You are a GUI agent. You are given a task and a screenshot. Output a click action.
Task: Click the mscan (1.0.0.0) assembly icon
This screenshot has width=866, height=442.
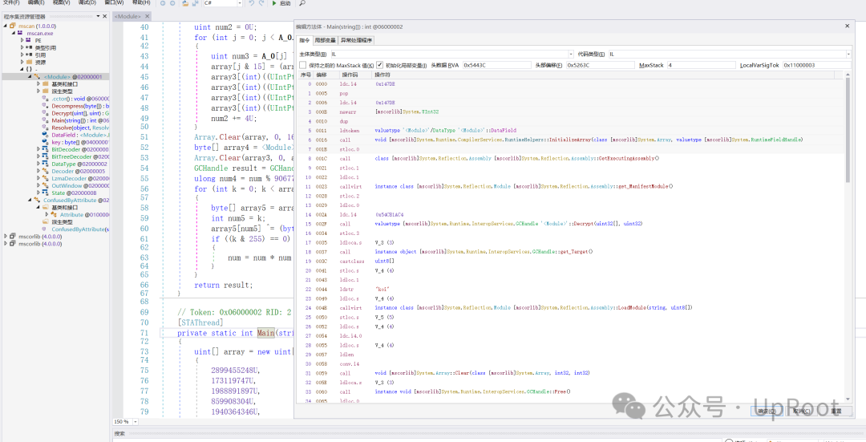[x=13, y=26]
